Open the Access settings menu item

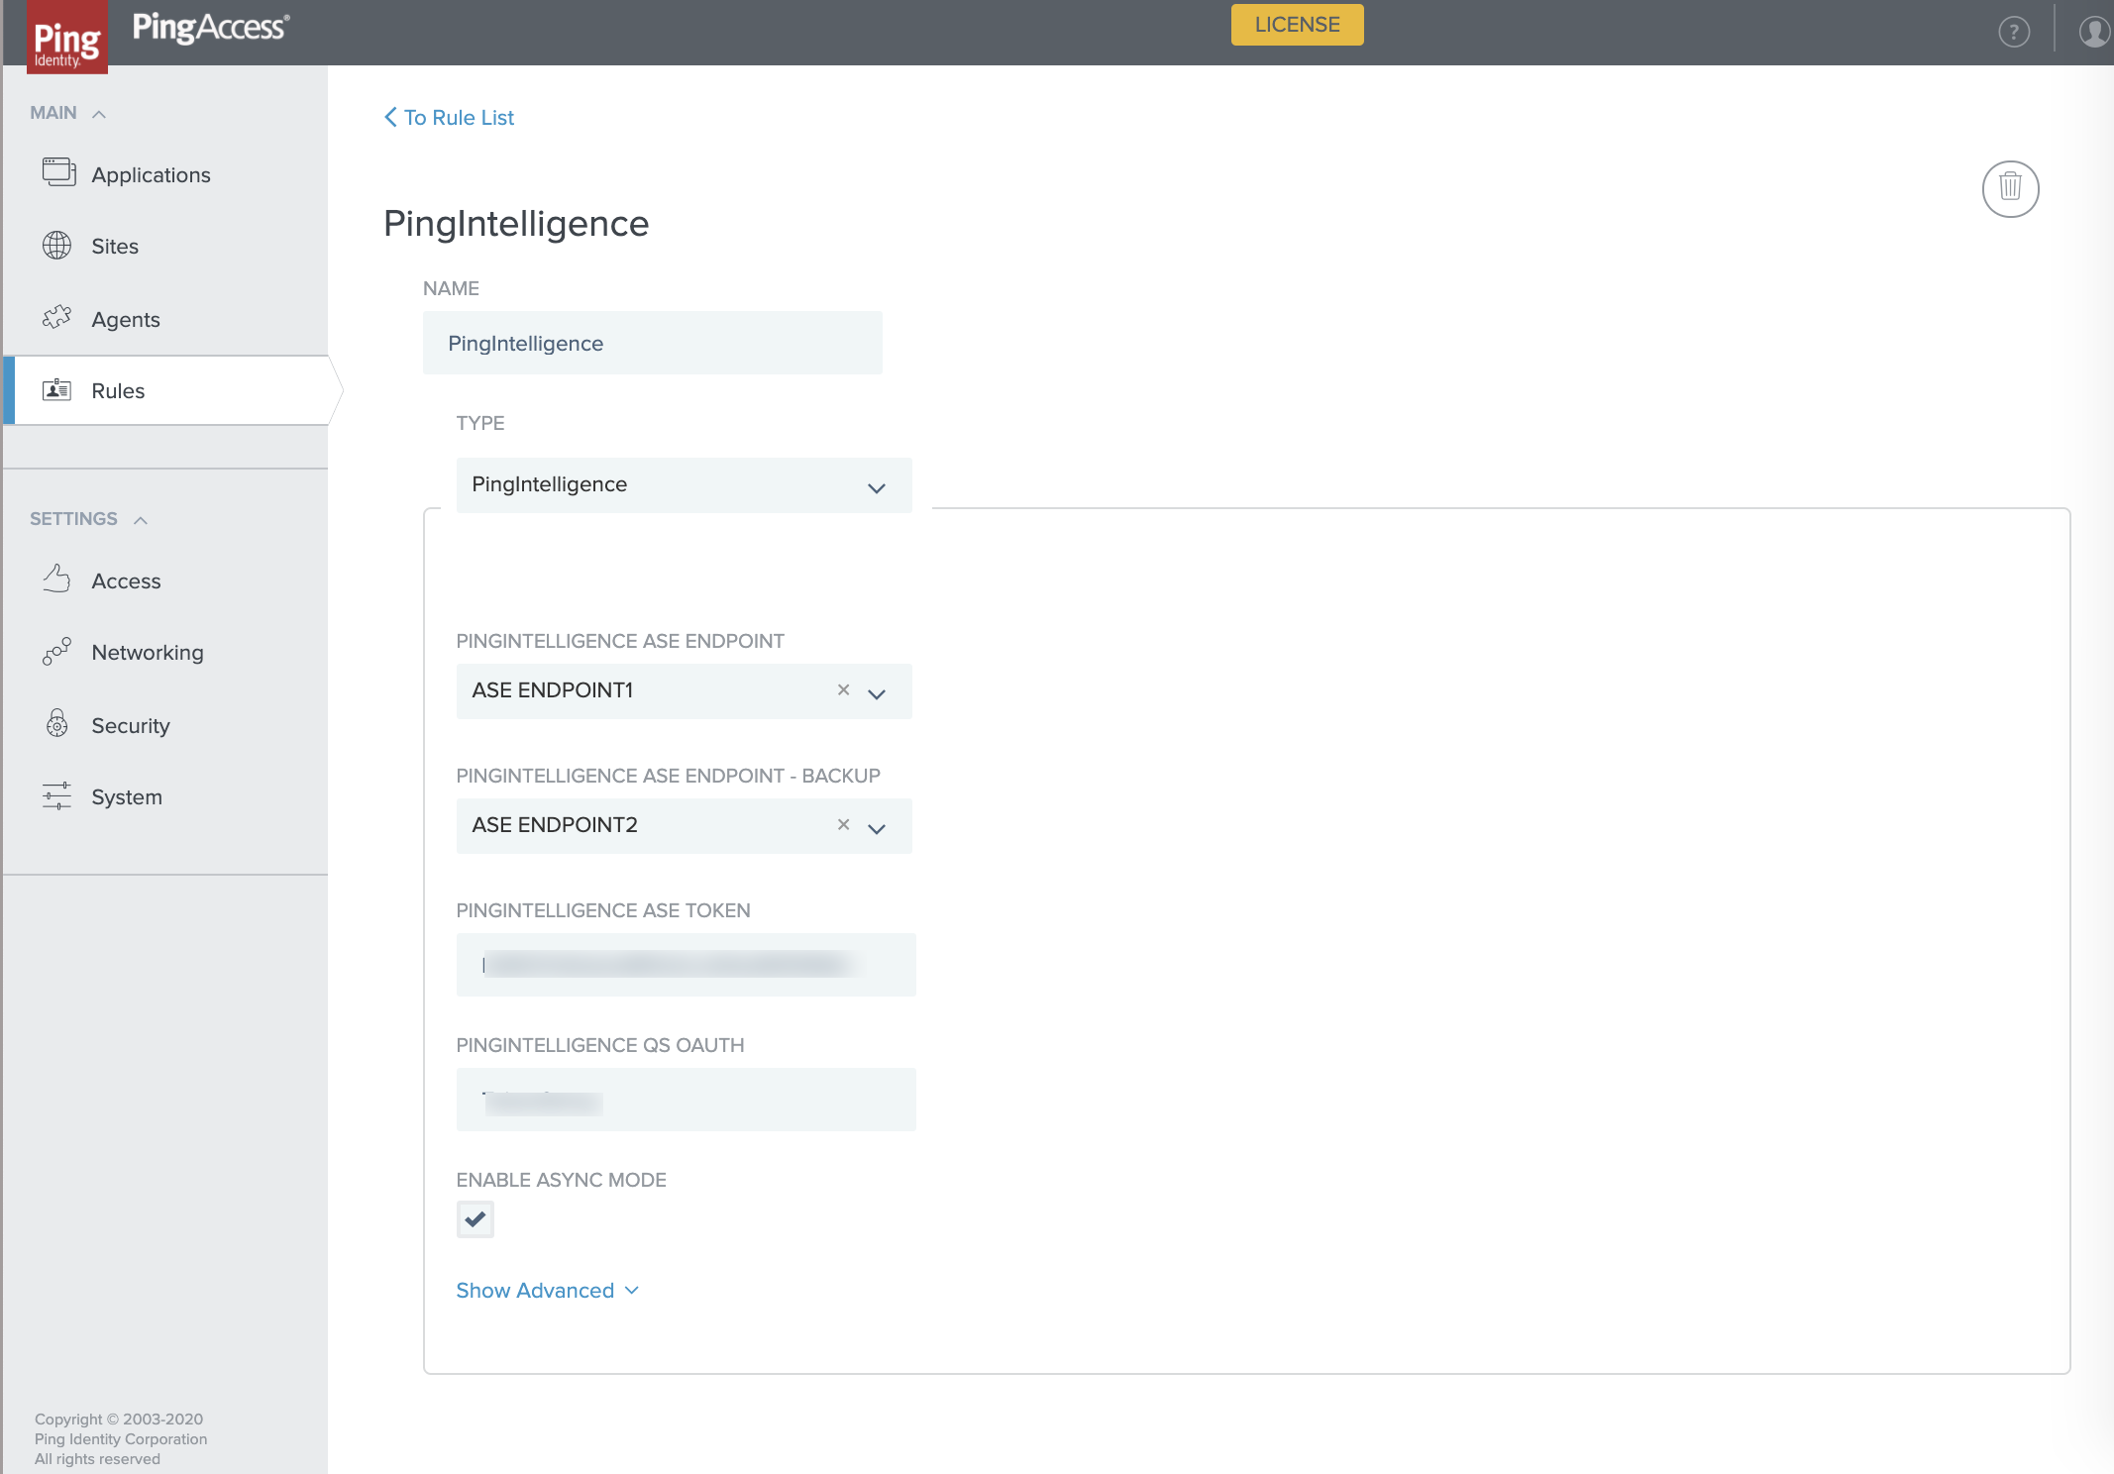point(126,581)
